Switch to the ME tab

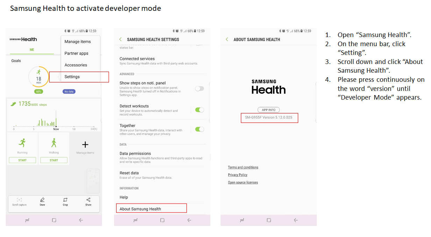(32, 50)
